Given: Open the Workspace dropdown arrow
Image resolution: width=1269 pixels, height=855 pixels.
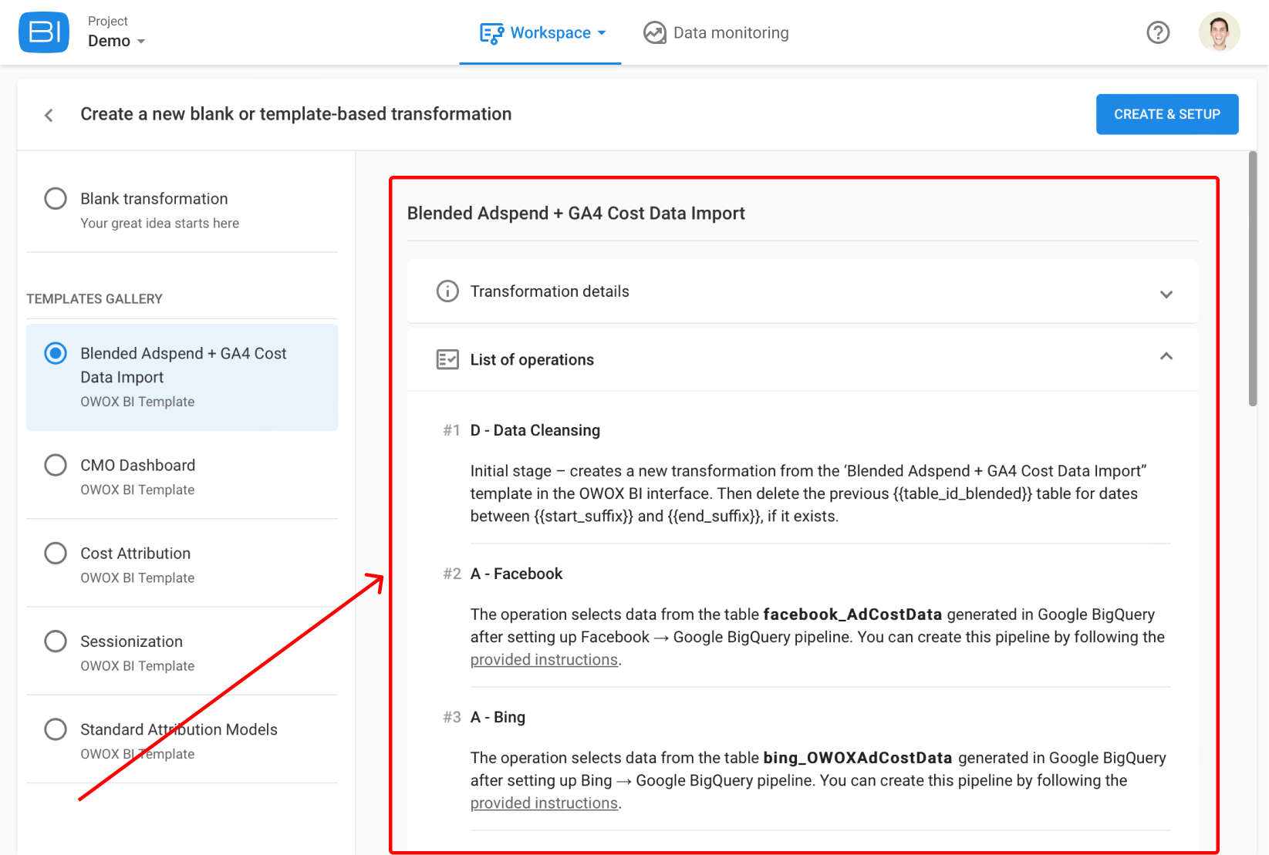Looking at the screenshot, I should (602, 33).
